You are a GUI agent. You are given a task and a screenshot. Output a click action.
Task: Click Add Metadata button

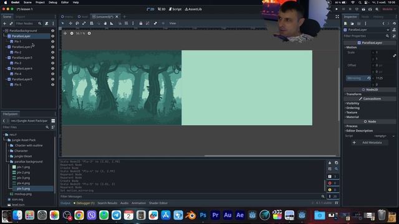click(x=370, y=142)
